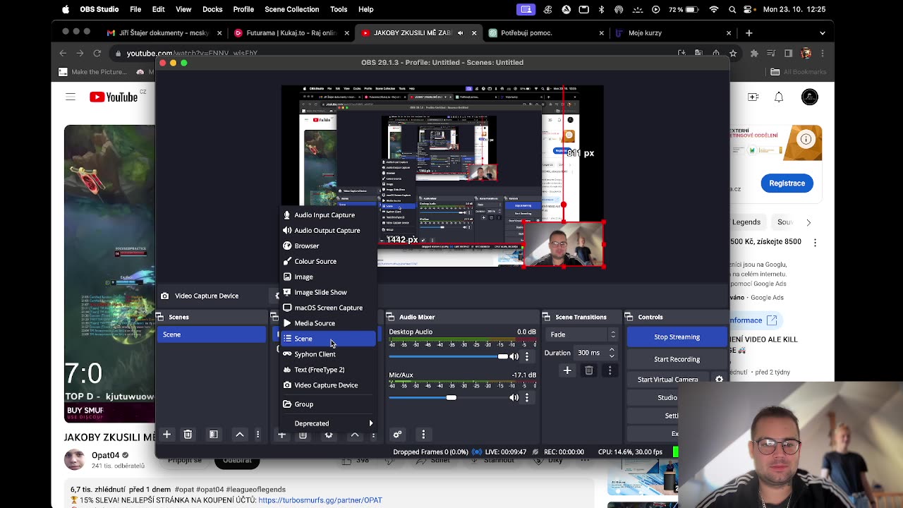This screenshot has height=508, width=903.
Task: Add a new scene transition
Action: [x=567, y=370]
